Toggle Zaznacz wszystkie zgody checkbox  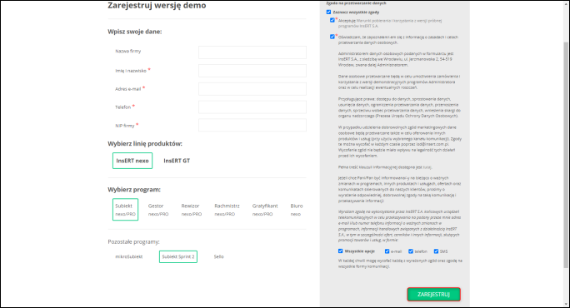[328, 12]
